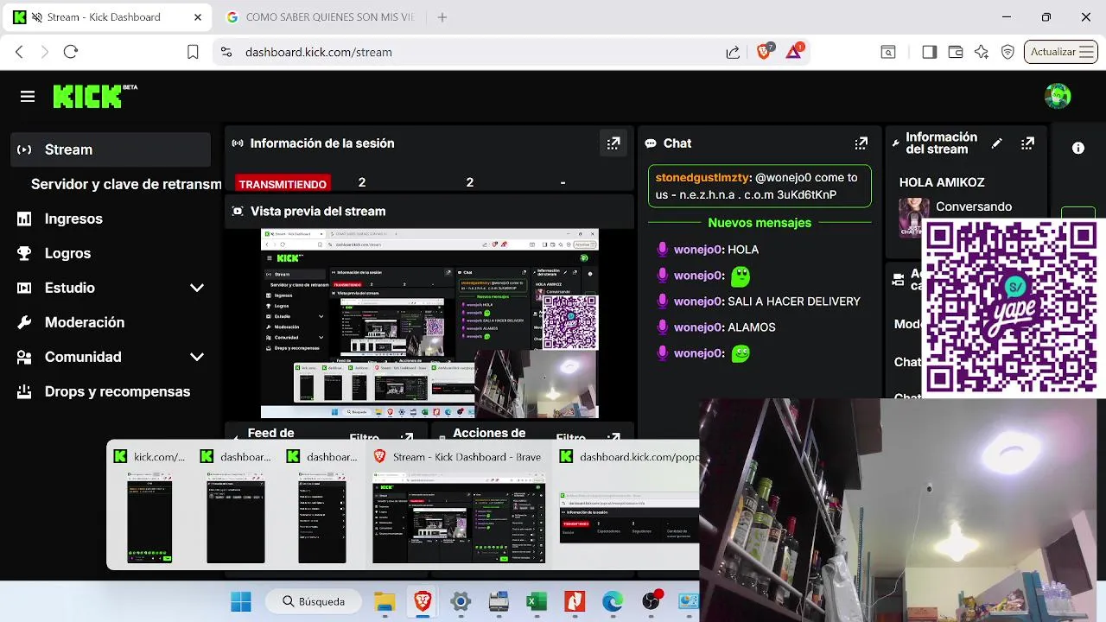1106x622 pixels.
Task: Open Leo AI sparkle icon
Action: point(982,52)
